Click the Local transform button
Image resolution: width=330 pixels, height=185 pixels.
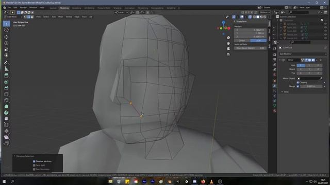click(258, 41)
